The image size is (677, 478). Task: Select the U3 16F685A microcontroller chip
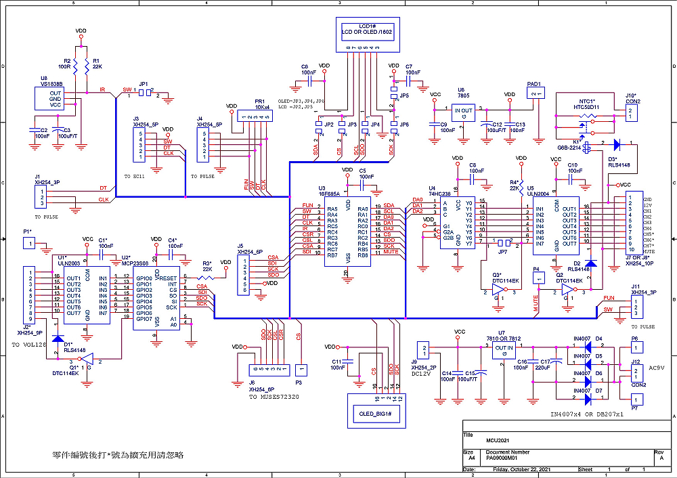pyautogui.click(x=347, y=232)
